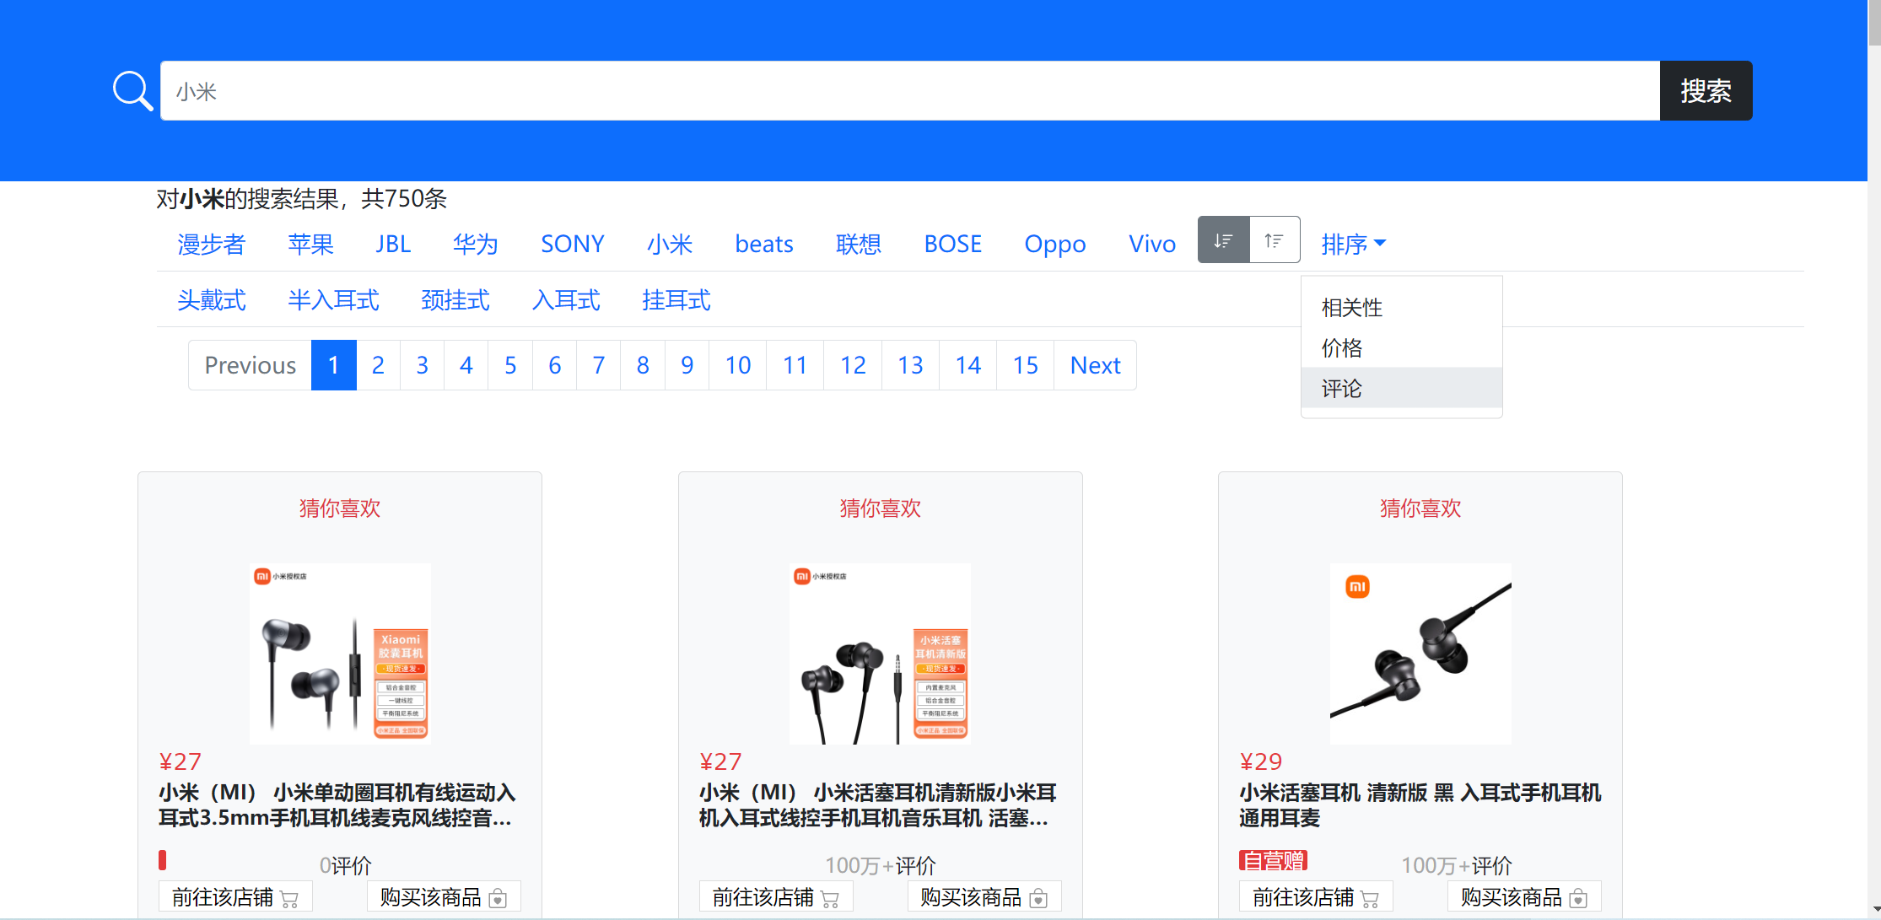Enable descending sort order icon

pyautogui.click(x=1223, y=239)
